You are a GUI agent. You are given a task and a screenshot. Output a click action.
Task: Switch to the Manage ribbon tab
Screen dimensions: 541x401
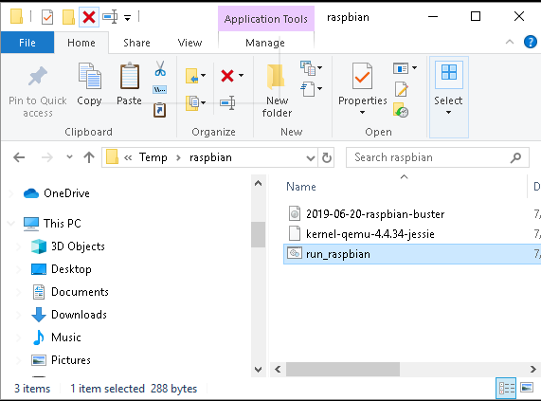point(265,43)
